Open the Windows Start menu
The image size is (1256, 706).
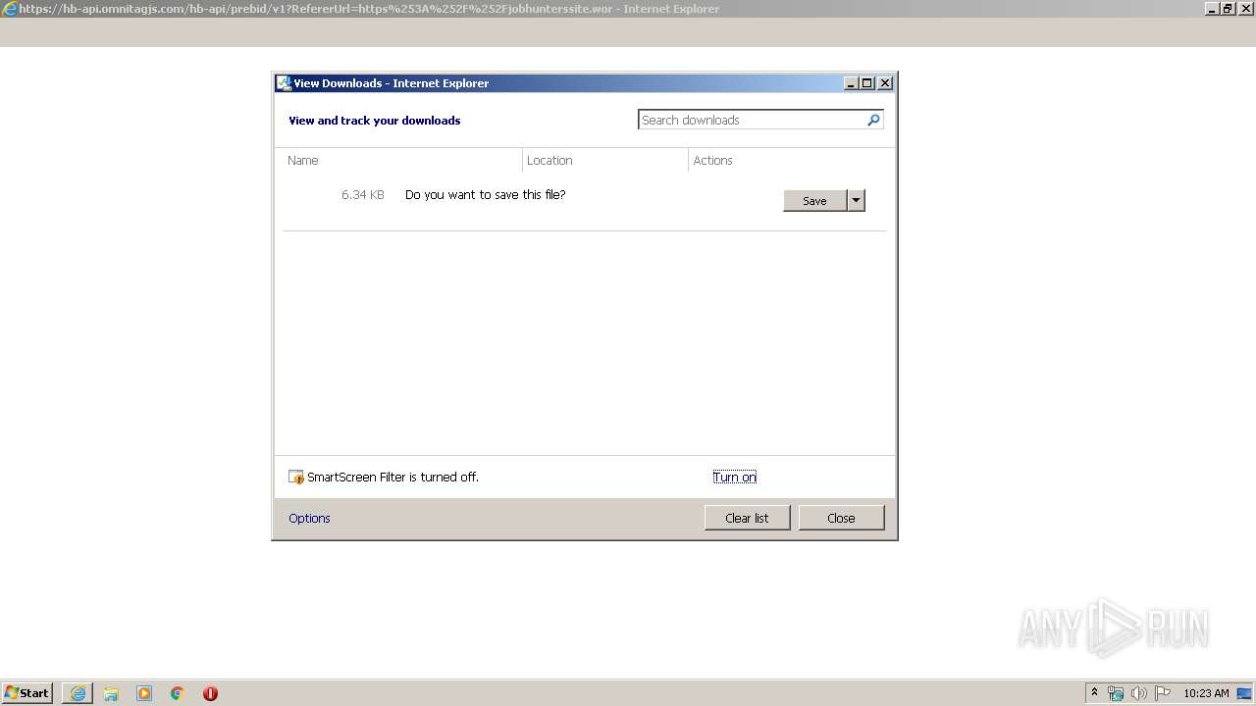(26, 692)
